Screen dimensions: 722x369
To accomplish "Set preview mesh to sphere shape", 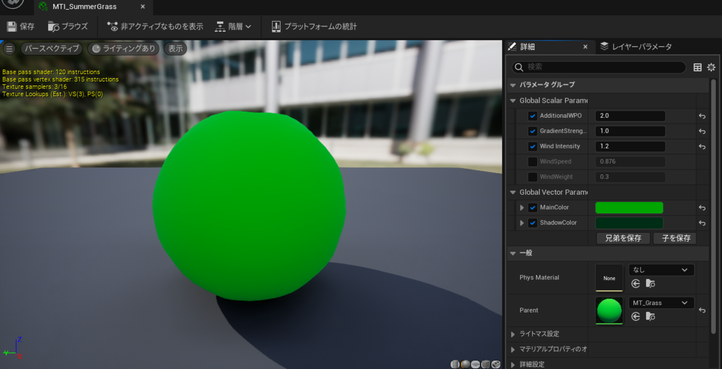I will pos(466,364).
